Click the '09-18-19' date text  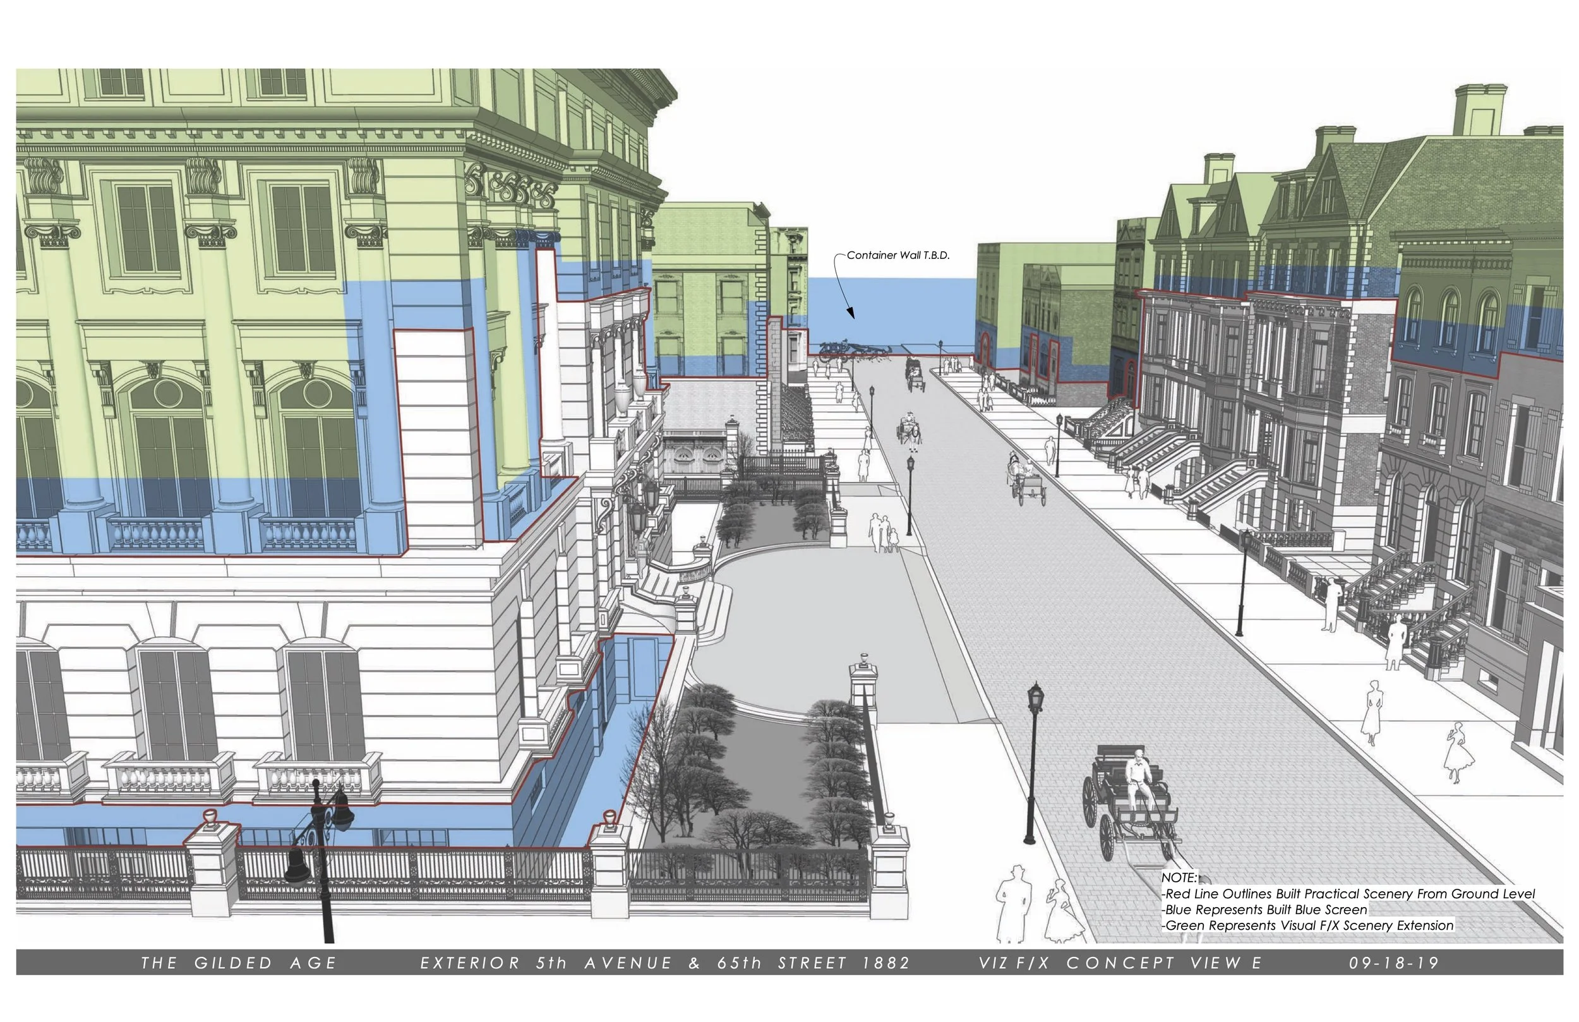1394,963
